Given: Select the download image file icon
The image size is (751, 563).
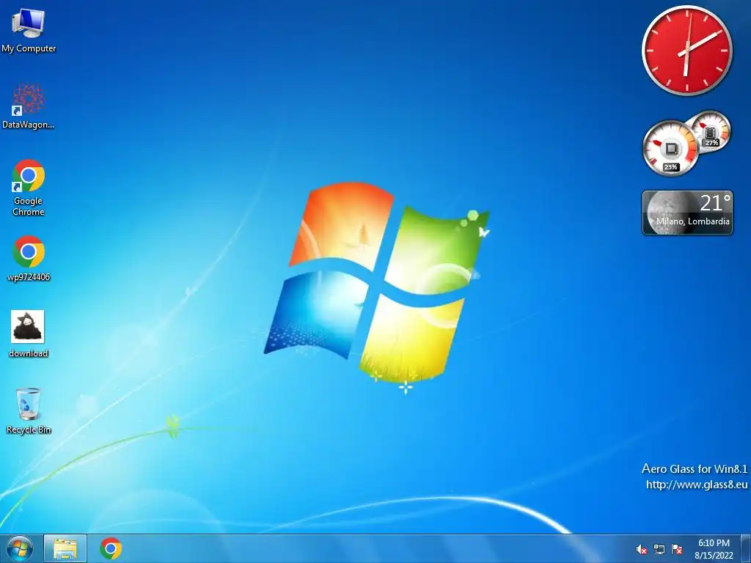Looking at the screenshot, I should coord(29,334).
